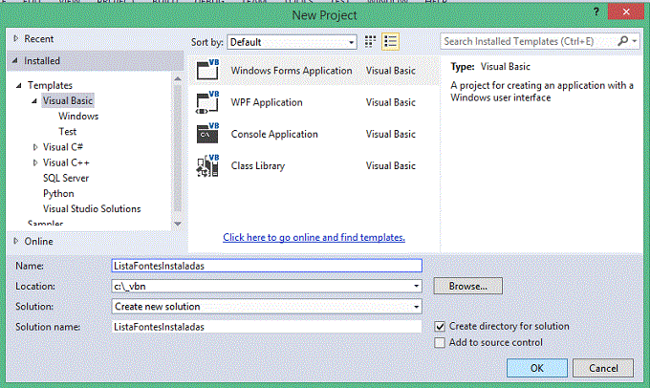Enable Add to source control checkbox
The width and height of the screenshot is (650, 388).
(x=440, y=343)
